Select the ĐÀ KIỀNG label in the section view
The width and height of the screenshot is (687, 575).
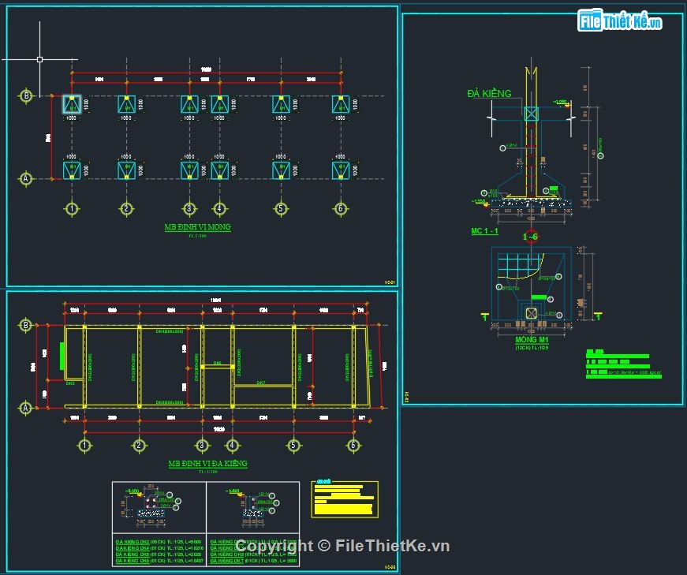tap(489, 93)
